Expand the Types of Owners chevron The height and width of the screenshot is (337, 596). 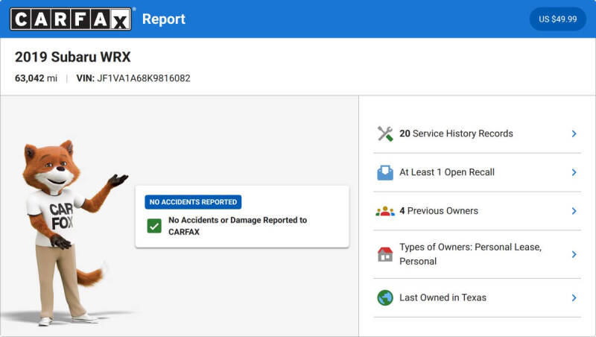pos(574,254)
